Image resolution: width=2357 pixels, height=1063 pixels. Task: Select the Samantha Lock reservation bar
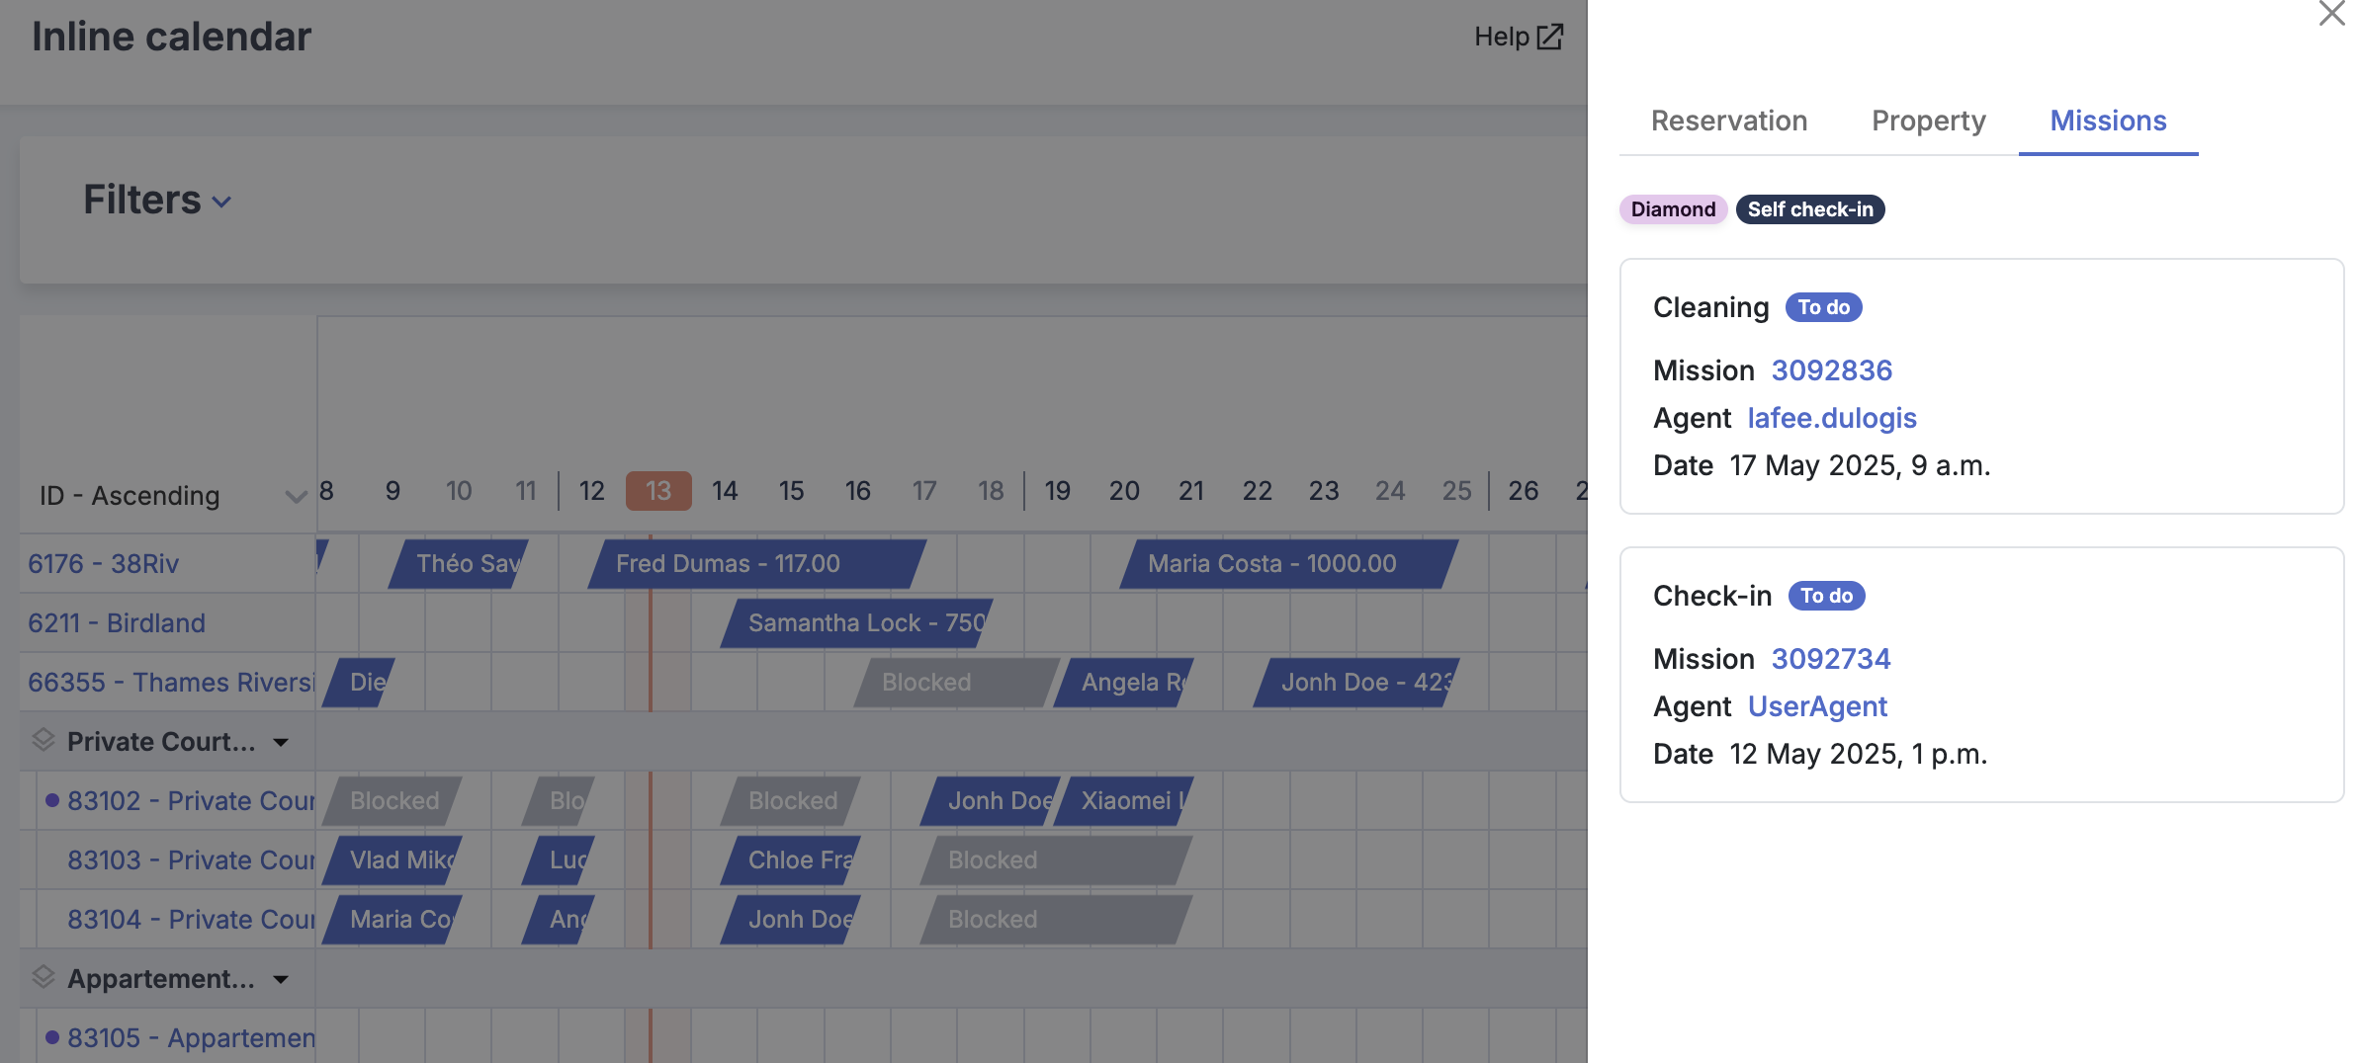(856, 623)
